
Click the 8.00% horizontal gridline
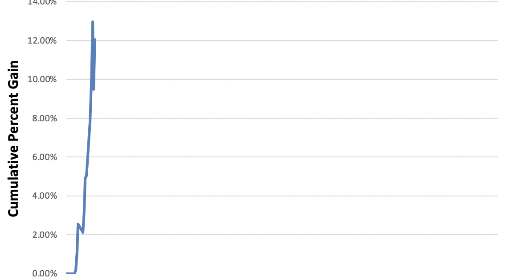(294, 118)
